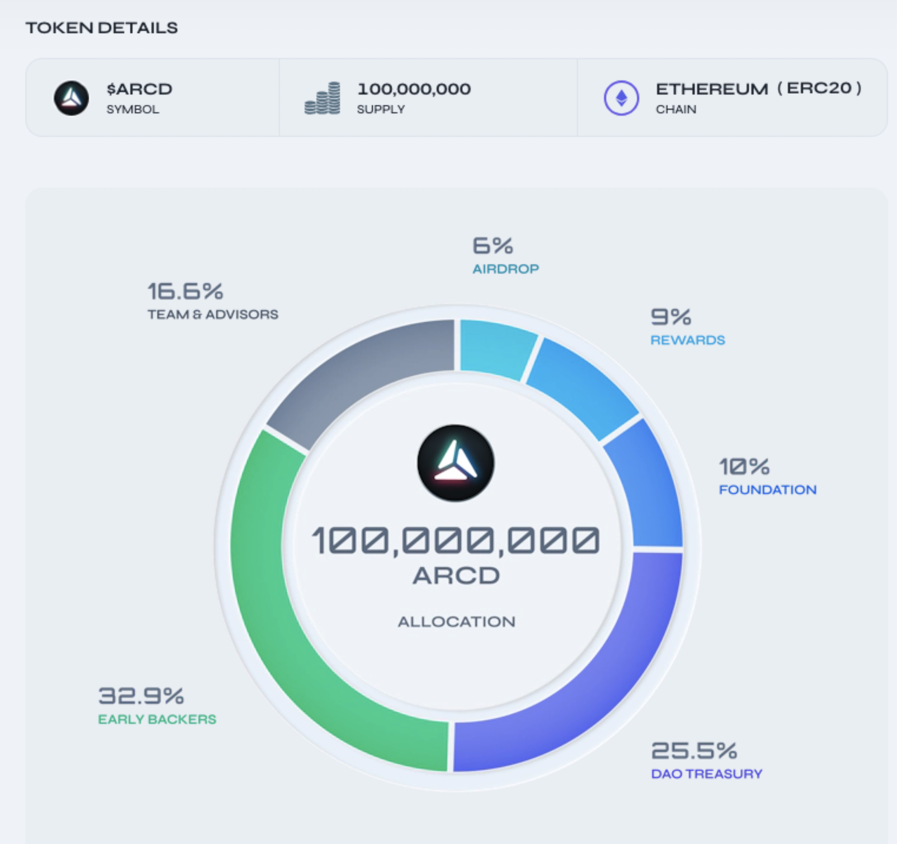897x844 pixels.
Task: Select the Symbol card in Token Details
Action: pos(153,98)
